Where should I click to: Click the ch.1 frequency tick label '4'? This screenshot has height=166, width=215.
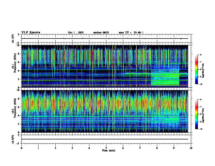tap(19, 71)
